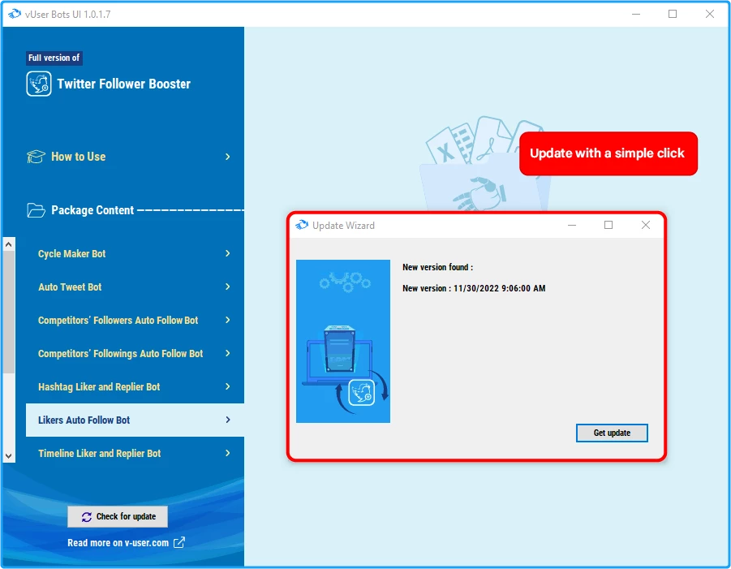This screenshot has width=731, height=569.
Task: Click the sidebar scrollbar down arrow
Action: click(x=8, y=455)
